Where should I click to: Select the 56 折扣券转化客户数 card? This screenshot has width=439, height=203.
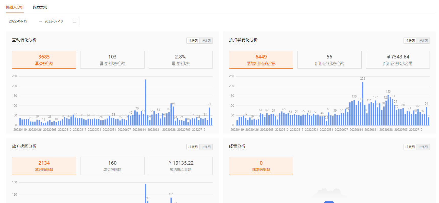coord(329,60)
